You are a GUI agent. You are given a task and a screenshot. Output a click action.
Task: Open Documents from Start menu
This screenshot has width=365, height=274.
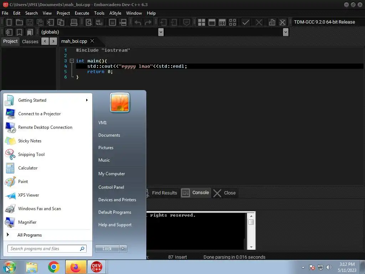point(109,135)
